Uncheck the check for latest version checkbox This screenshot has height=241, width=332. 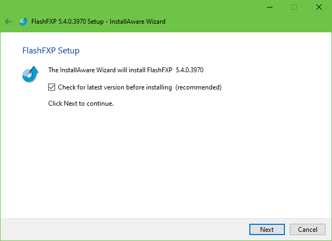point(52,87)
